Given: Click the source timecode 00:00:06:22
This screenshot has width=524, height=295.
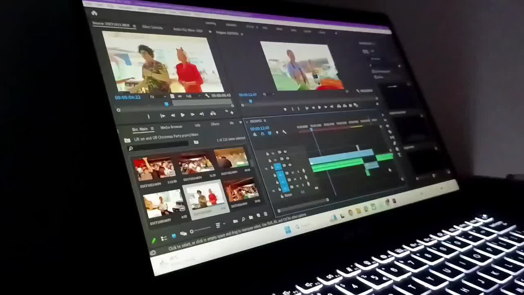Looking at the screenshot, I should [127, 98].
